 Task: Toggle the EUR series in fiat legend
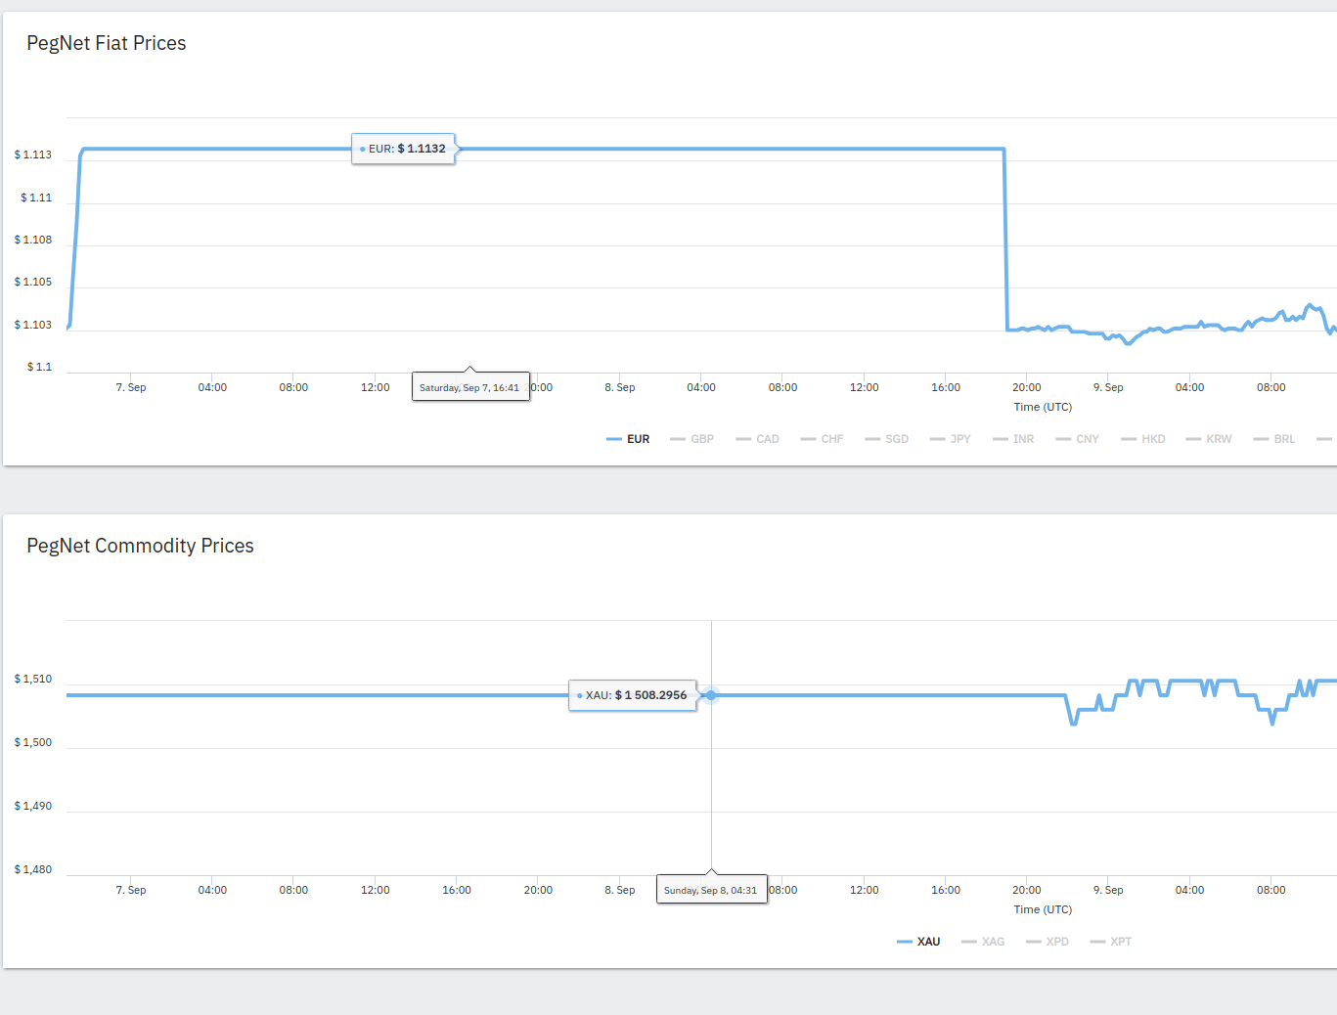coord(628,439)
